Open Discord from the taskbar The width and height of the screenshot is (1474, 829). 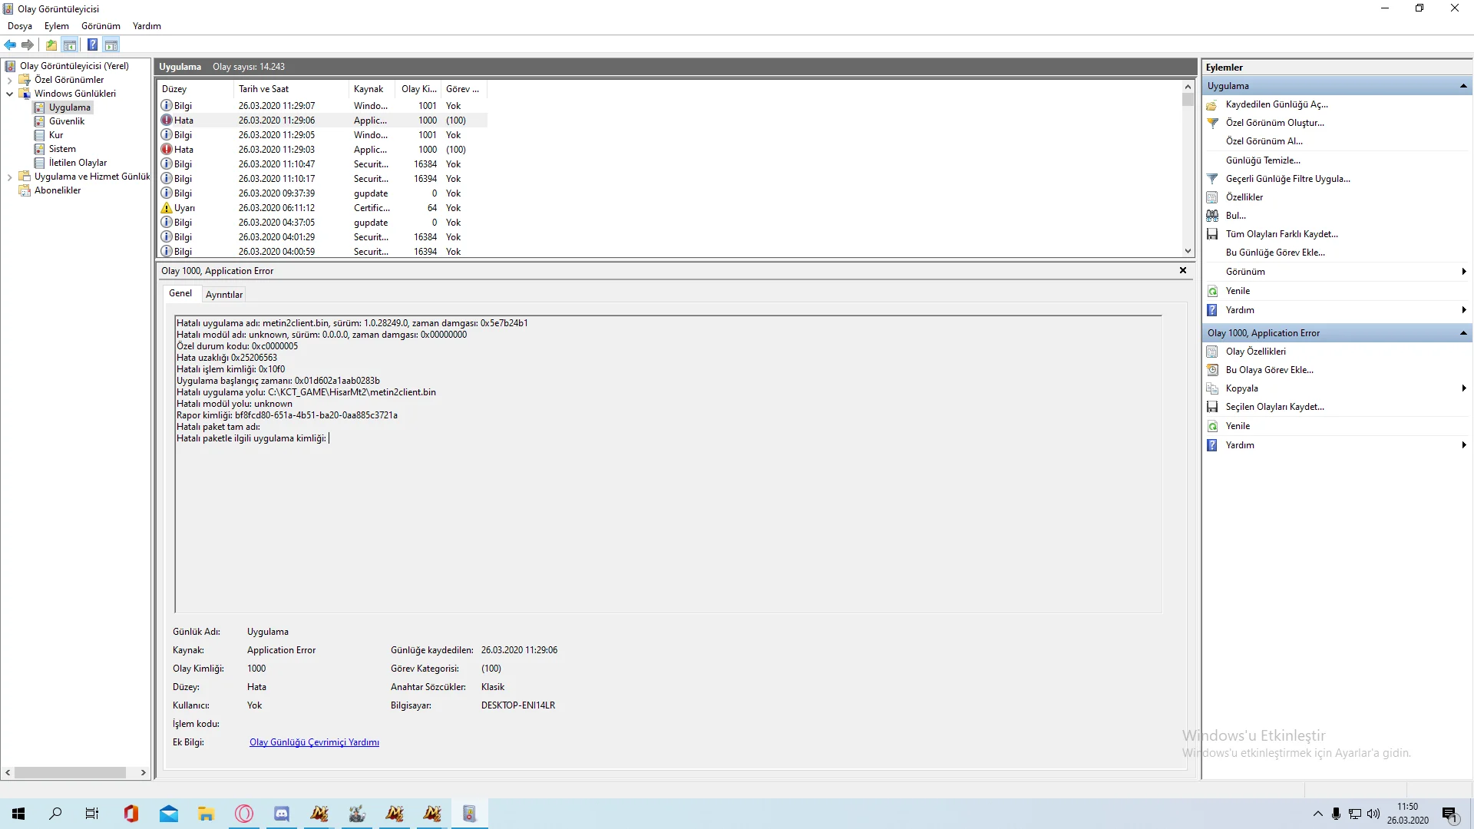282,814
